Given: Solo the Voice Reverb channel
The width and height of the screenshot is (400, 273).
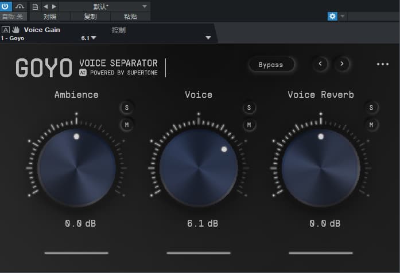Looking at the screenshot, I should point(371,108).
